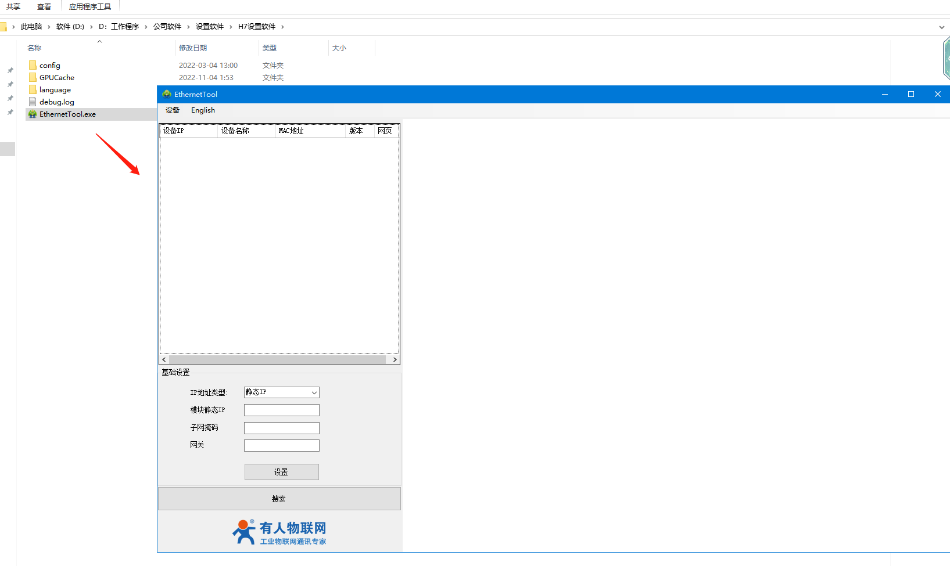Image resolution: width=950 pixels, height=566 pixels.
Task: Click the EthernetTool title bar app icon
Action: (x=167, y=94)
